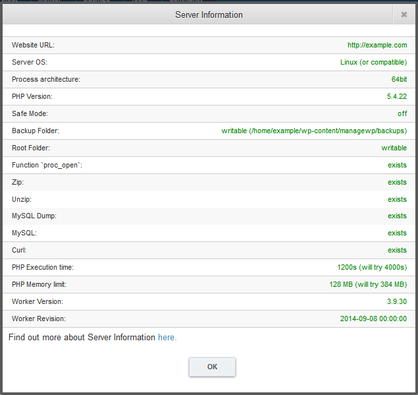Click 'exists' in the Zip row
Screen dimensions: 418x395
[397, 182]
